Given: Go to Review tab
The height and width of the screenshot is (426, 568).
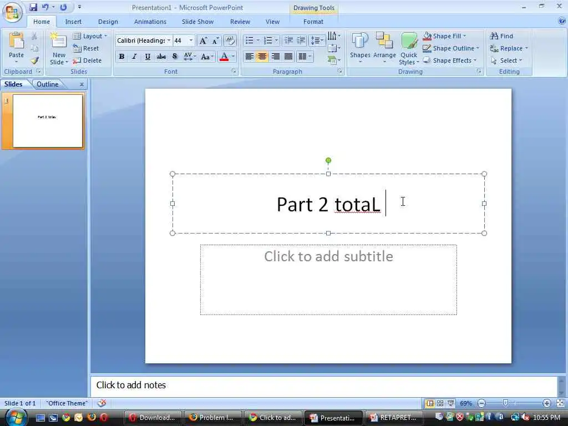Looking at the screenshot, I should [240, 22].
